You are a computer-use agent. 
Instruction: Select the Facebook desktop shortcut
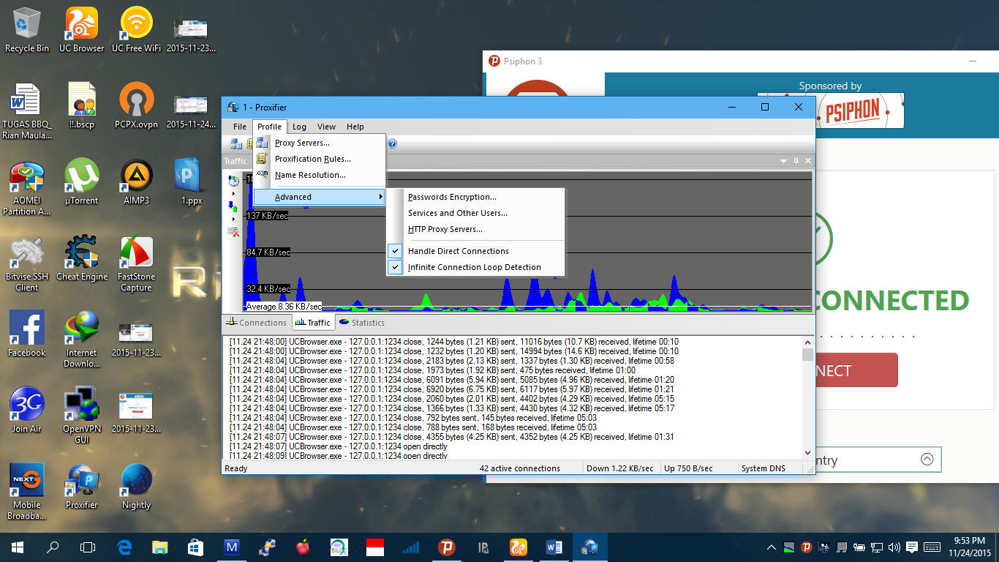pyautogui.click(x=27, y=334)
